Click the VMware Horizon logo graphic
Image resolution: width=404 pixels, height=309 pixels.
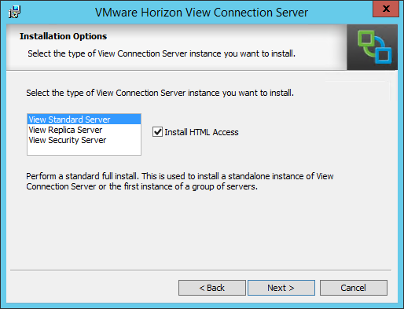click(x=372, y=47)
